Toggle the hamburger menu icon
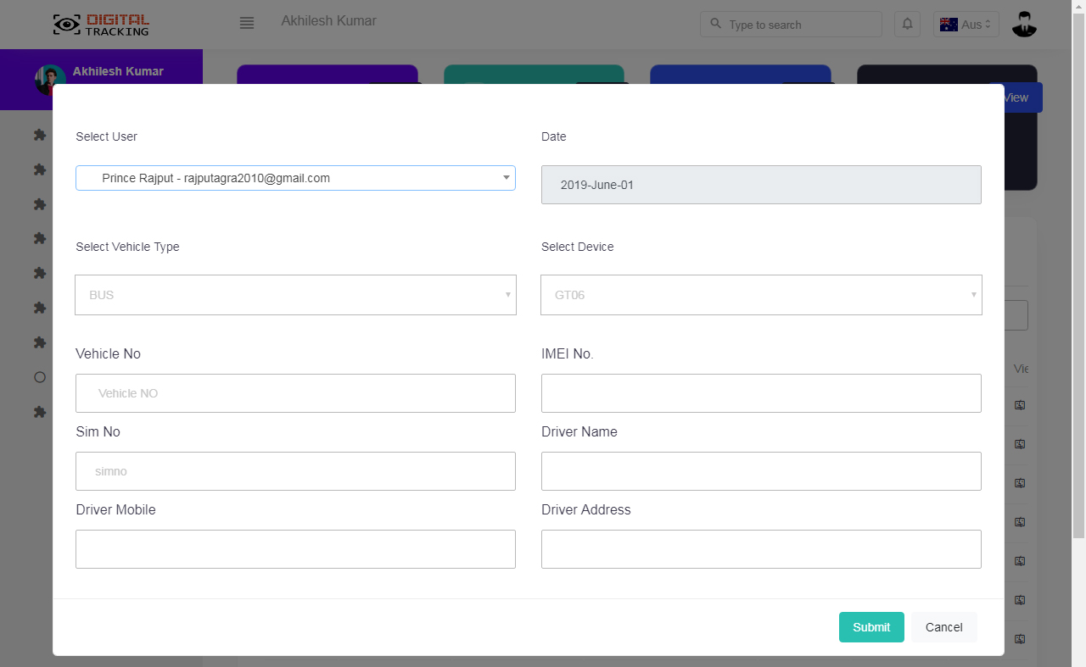1086x667 pixels. click(x=247, y=24)
